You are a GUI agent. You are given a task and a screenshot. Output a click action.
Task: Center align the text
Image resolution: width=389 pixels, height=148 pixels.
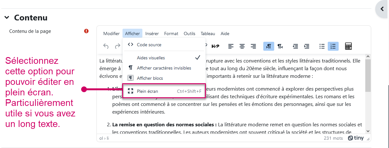click(x=242, y=46)
